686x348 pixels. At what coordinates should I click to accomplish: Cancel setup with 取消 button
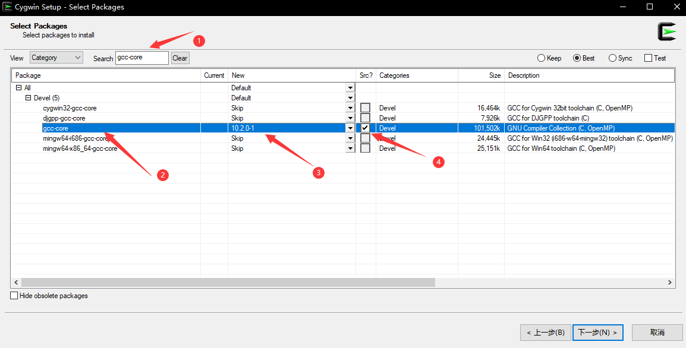657,333
